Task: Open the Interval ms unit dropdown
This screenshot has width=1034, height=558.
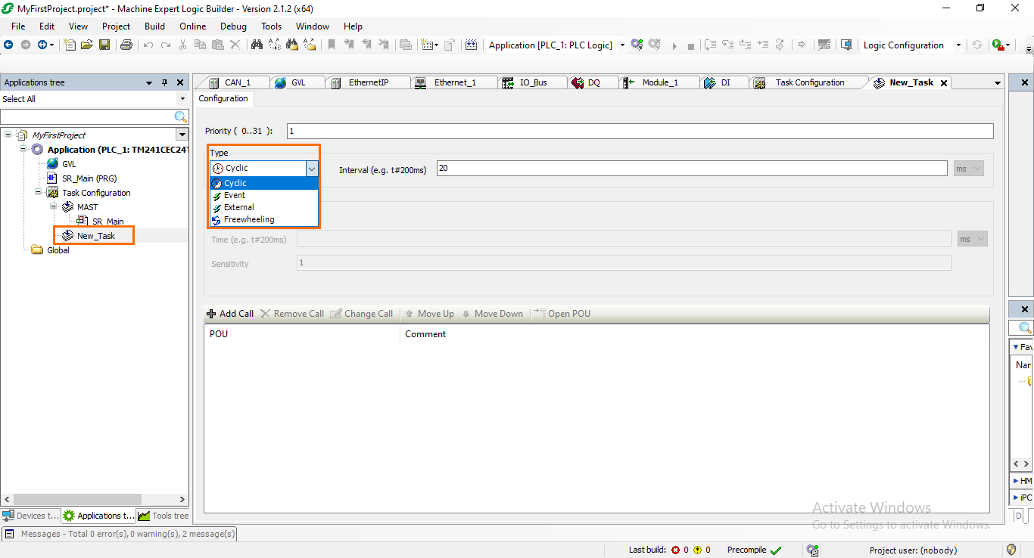Action: click(969, 169)
